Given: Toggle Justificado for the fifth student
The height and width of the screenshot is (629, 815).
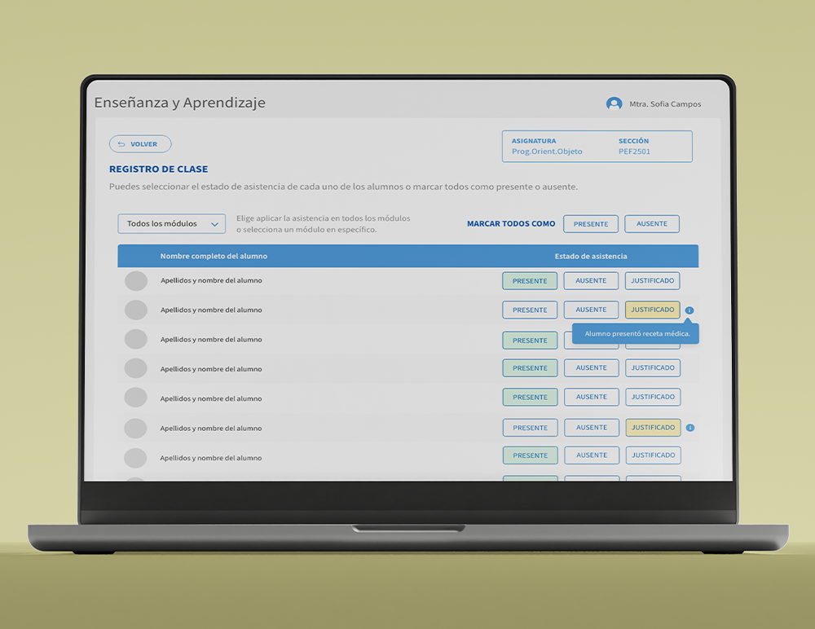Looking at the screenshot, I should point(653,398).
